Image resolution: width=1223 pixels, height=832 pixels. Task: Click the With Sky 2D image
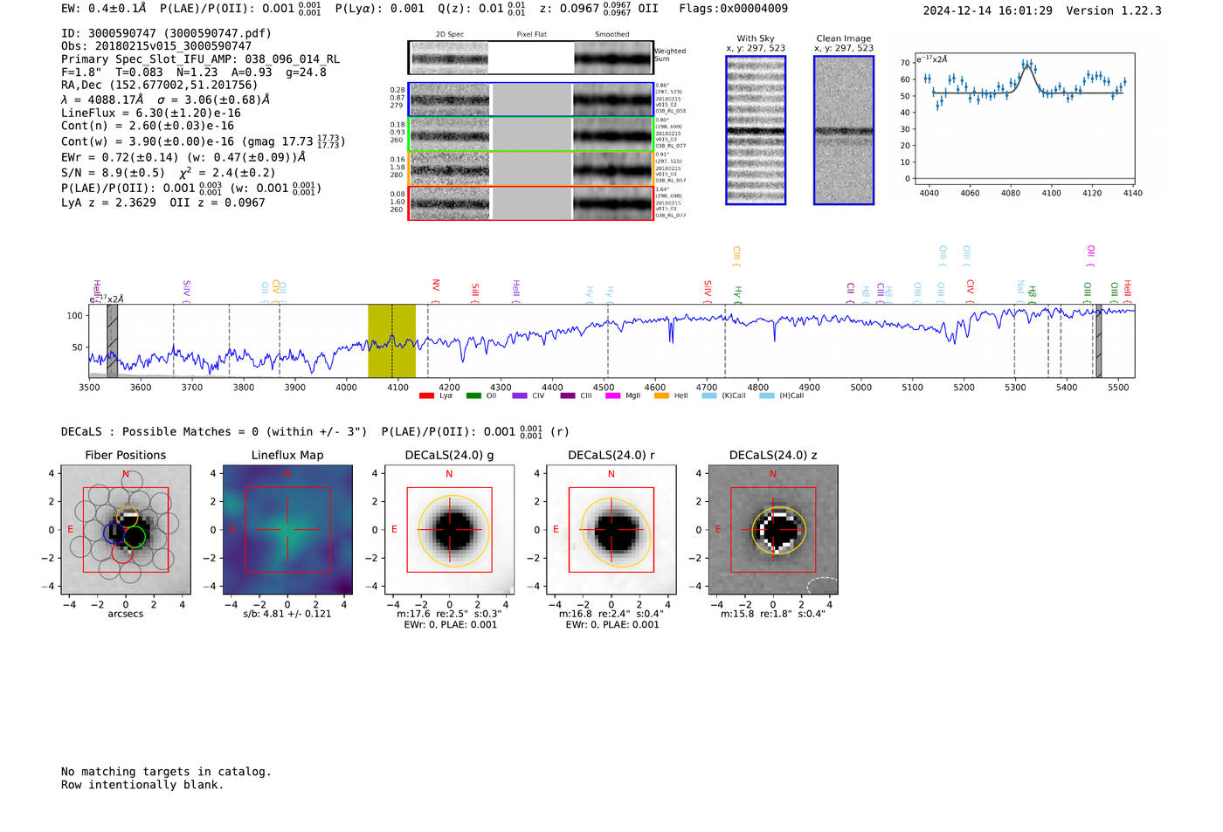click(756, 130)
